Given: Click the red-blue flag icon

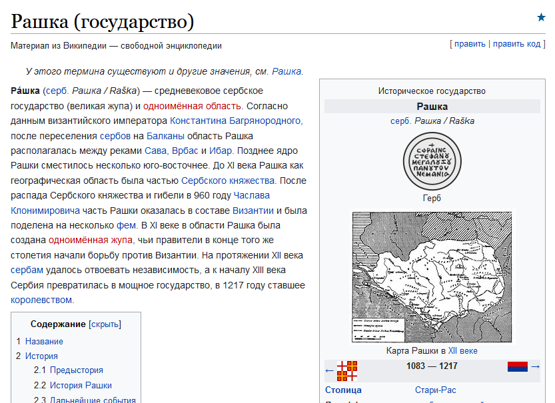Looking at the screenshot, I should pyautogui.click(x=518, y=366).
